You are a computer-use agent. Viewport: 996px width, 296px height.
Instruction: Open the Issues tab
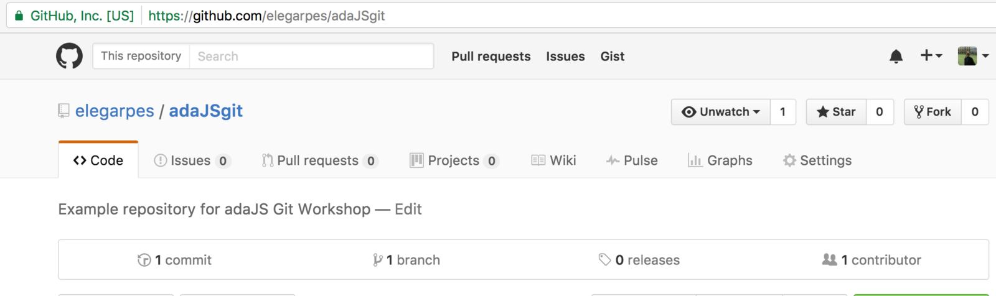[192, 160]
